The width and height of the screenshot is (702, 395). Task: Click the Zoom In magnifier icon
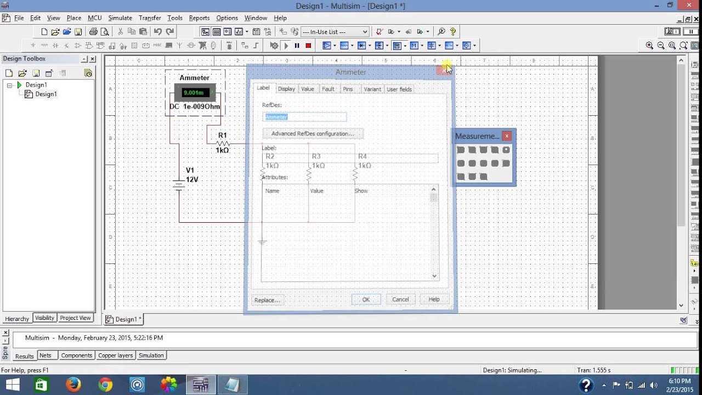(649, 46)
